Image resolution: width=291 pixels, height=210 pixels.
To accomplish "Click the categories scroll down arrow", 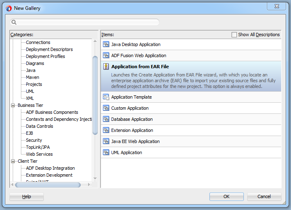I will [95, 178].
